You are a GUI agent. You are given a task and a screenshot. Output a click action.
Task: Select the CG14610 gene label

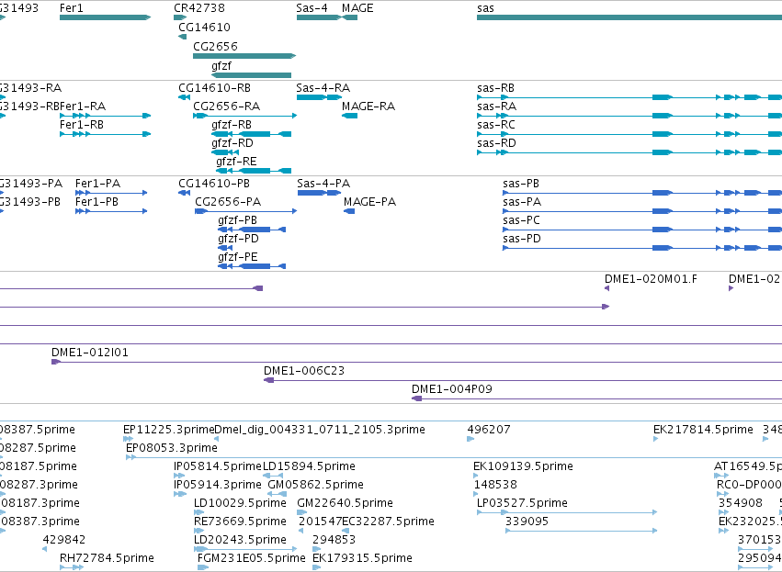point(205,27)
